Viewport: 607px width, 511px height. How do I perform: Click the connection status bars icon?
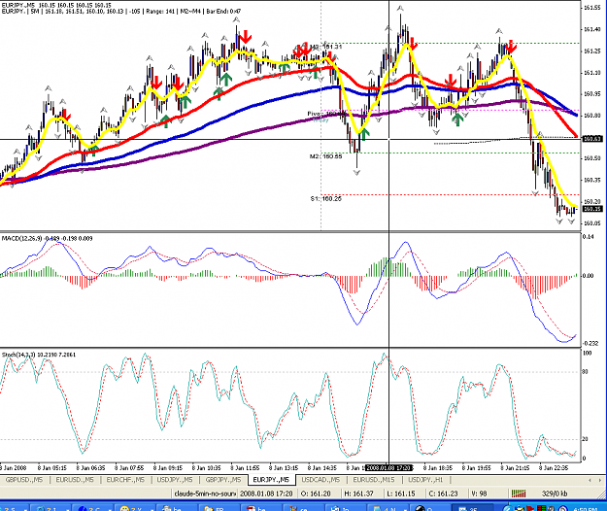(519, 494)
